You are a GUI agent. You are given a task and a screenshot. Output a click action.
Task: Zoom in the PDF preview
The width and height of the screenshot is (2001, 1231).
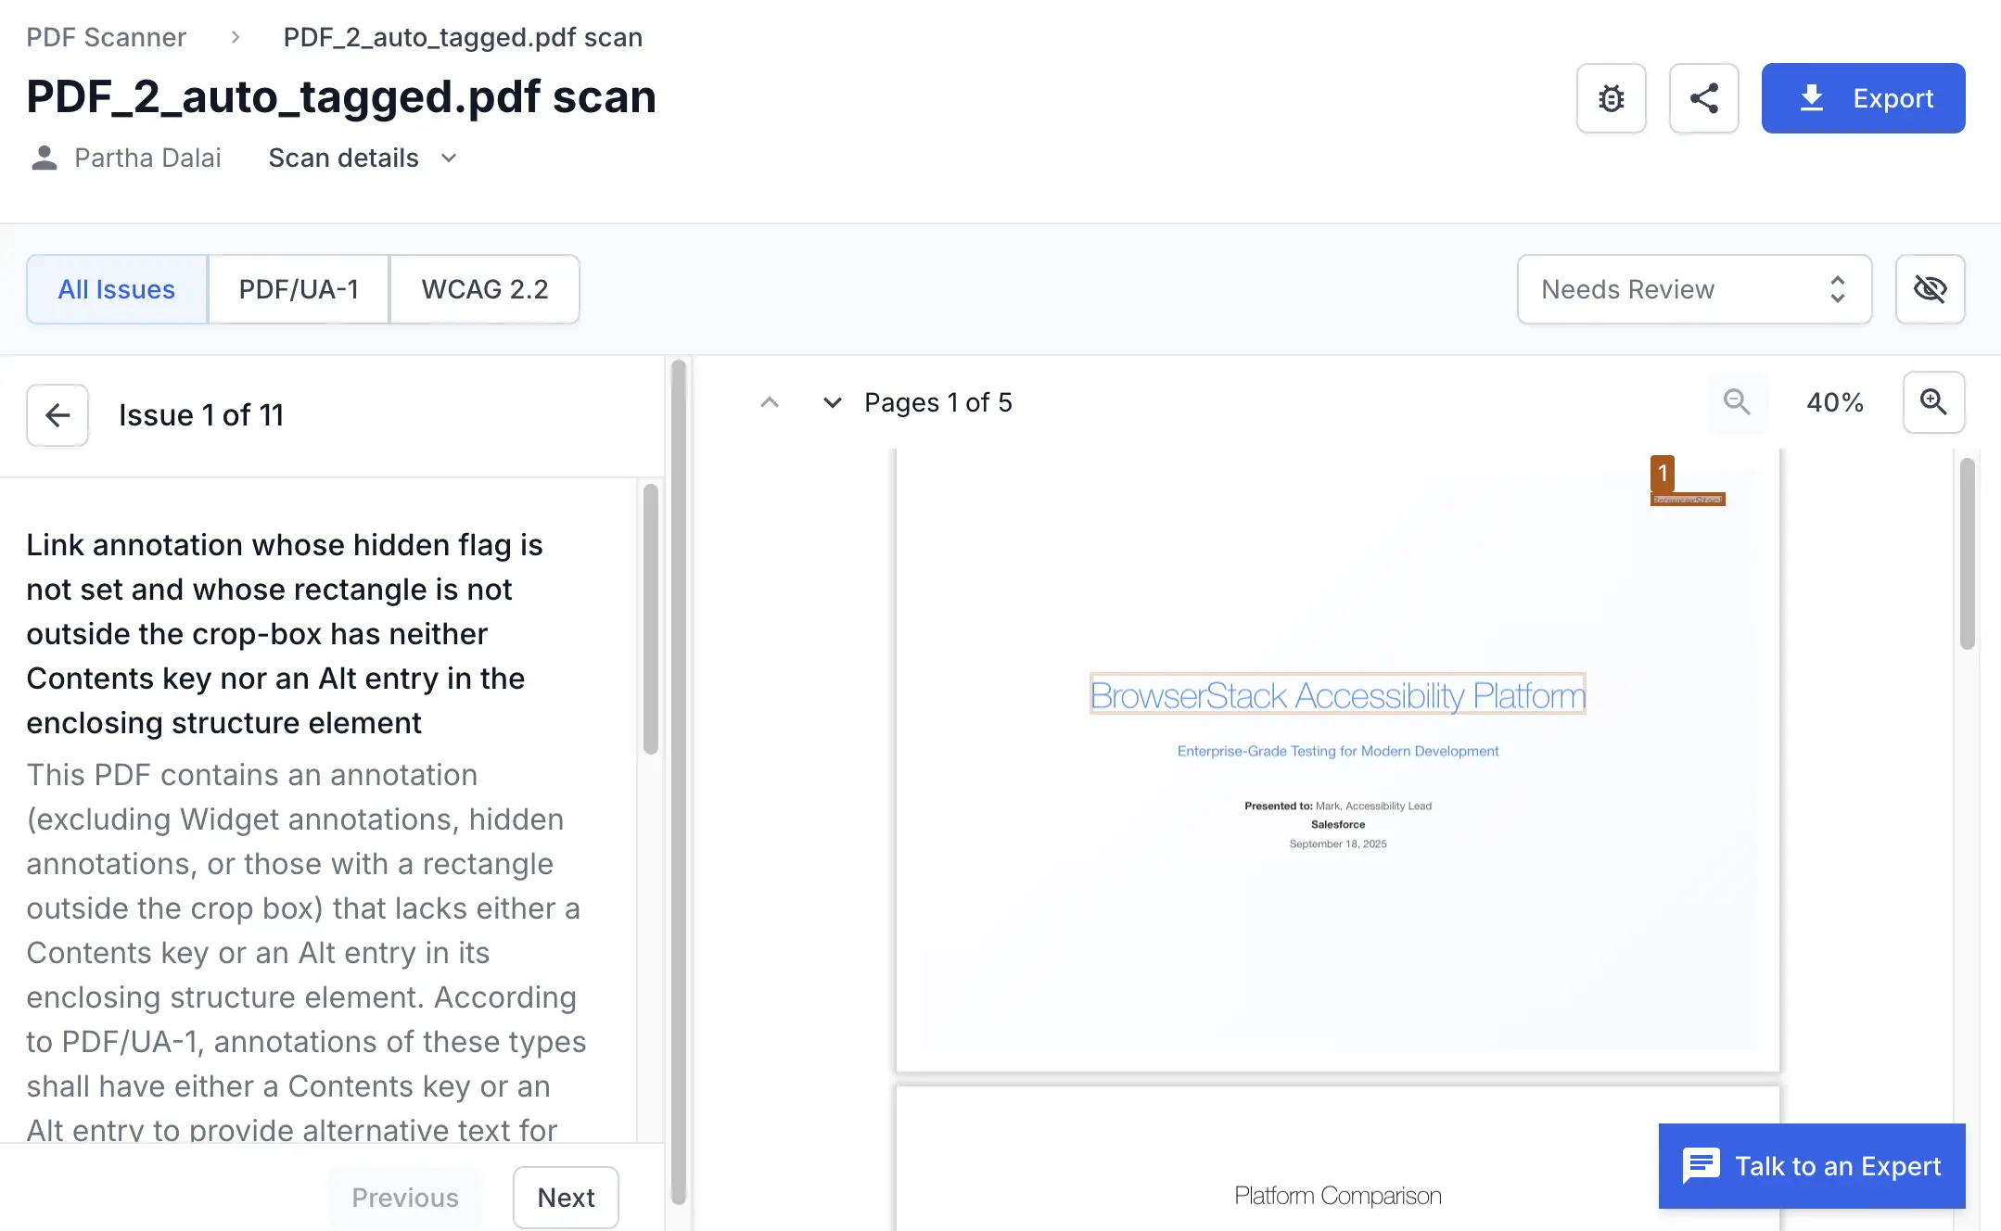click(1933, 402)
